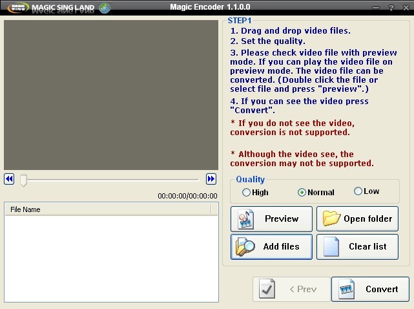Click the Magic Sing logo icon

pos(17,8)
